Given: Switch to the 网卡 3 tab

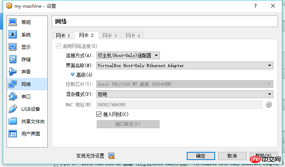Looking at the screenshot, I should point(110,36).
